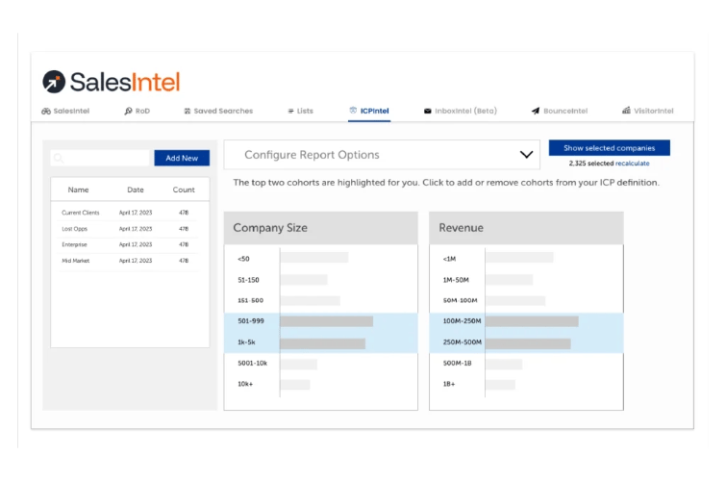Open the InboxIntel (Beta) tab
This screenshot has width=726, height=481.
461,112
